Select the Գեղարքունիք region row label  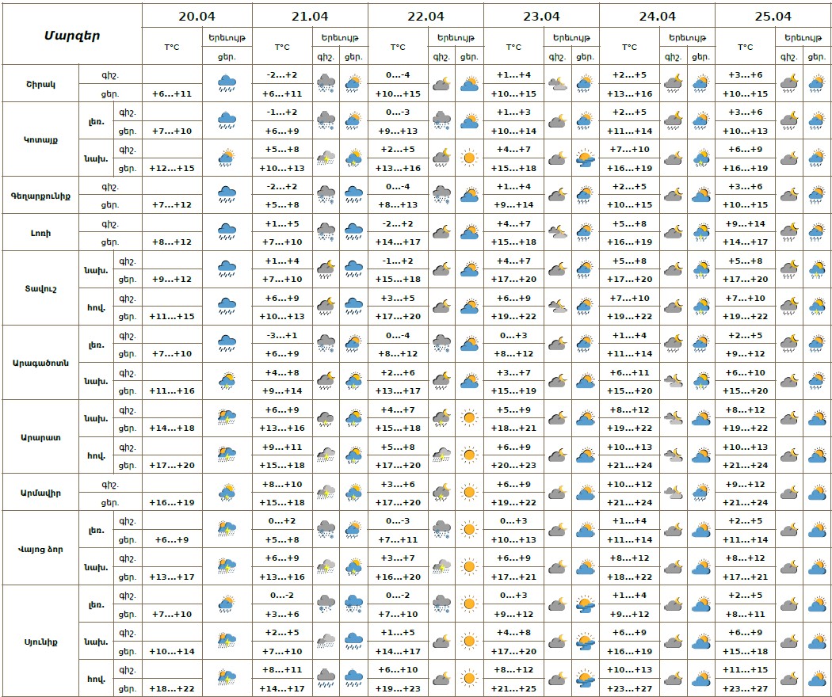40,195
